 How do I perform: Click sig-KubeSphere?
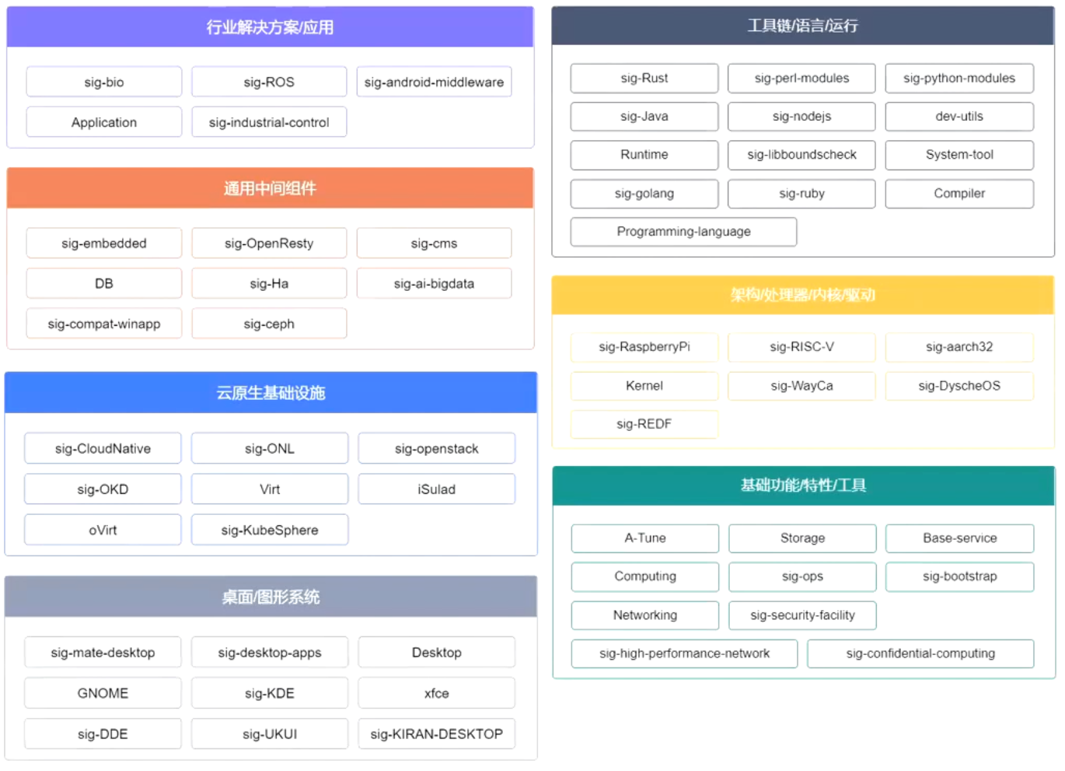point(270,530)
